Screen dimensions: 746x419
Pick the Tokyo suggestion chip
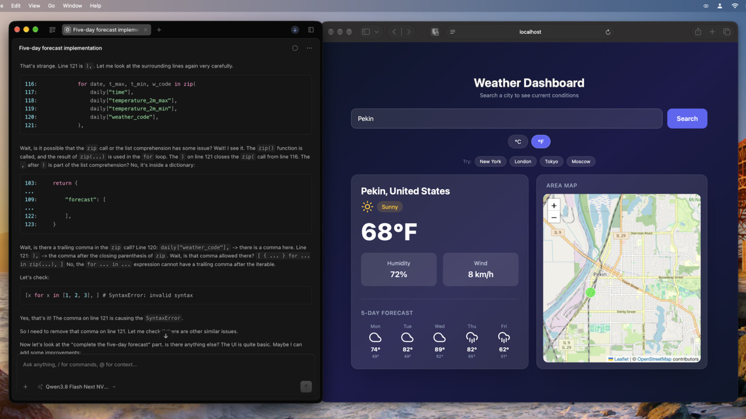coord(551,162)
